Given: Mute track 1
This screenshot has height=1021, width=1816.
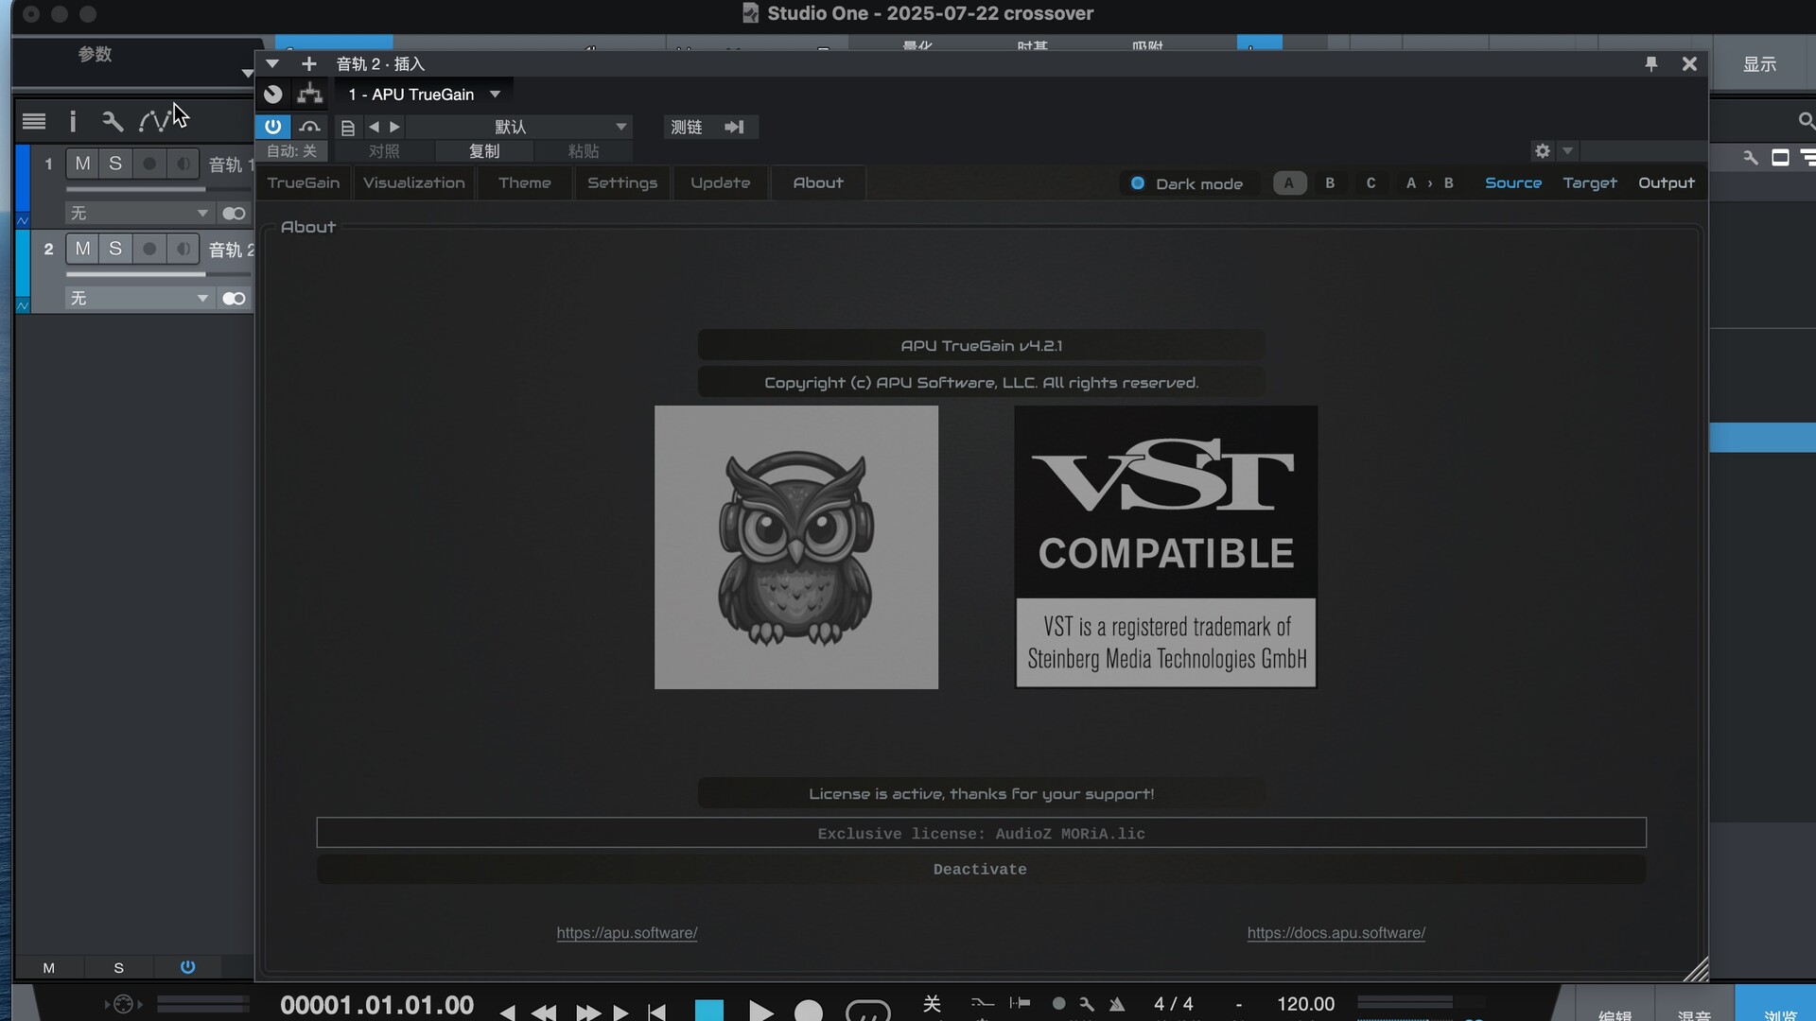Looking at the screenshot, I should [83, 164].
